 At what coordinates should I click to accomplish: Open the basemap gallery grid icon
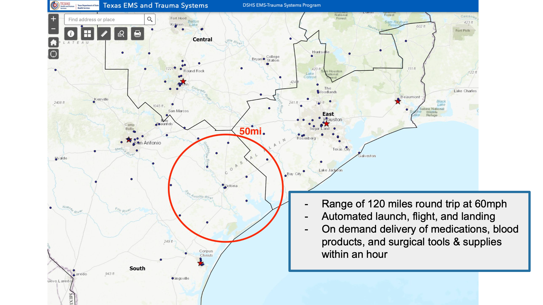tap(87, 34)
